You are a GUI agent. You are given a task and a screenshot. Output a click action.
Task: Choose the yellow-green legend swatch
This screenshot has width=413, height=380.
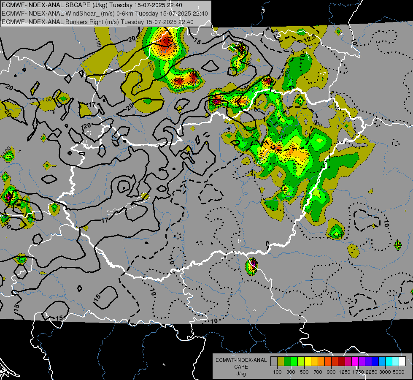tap(301, 361)
